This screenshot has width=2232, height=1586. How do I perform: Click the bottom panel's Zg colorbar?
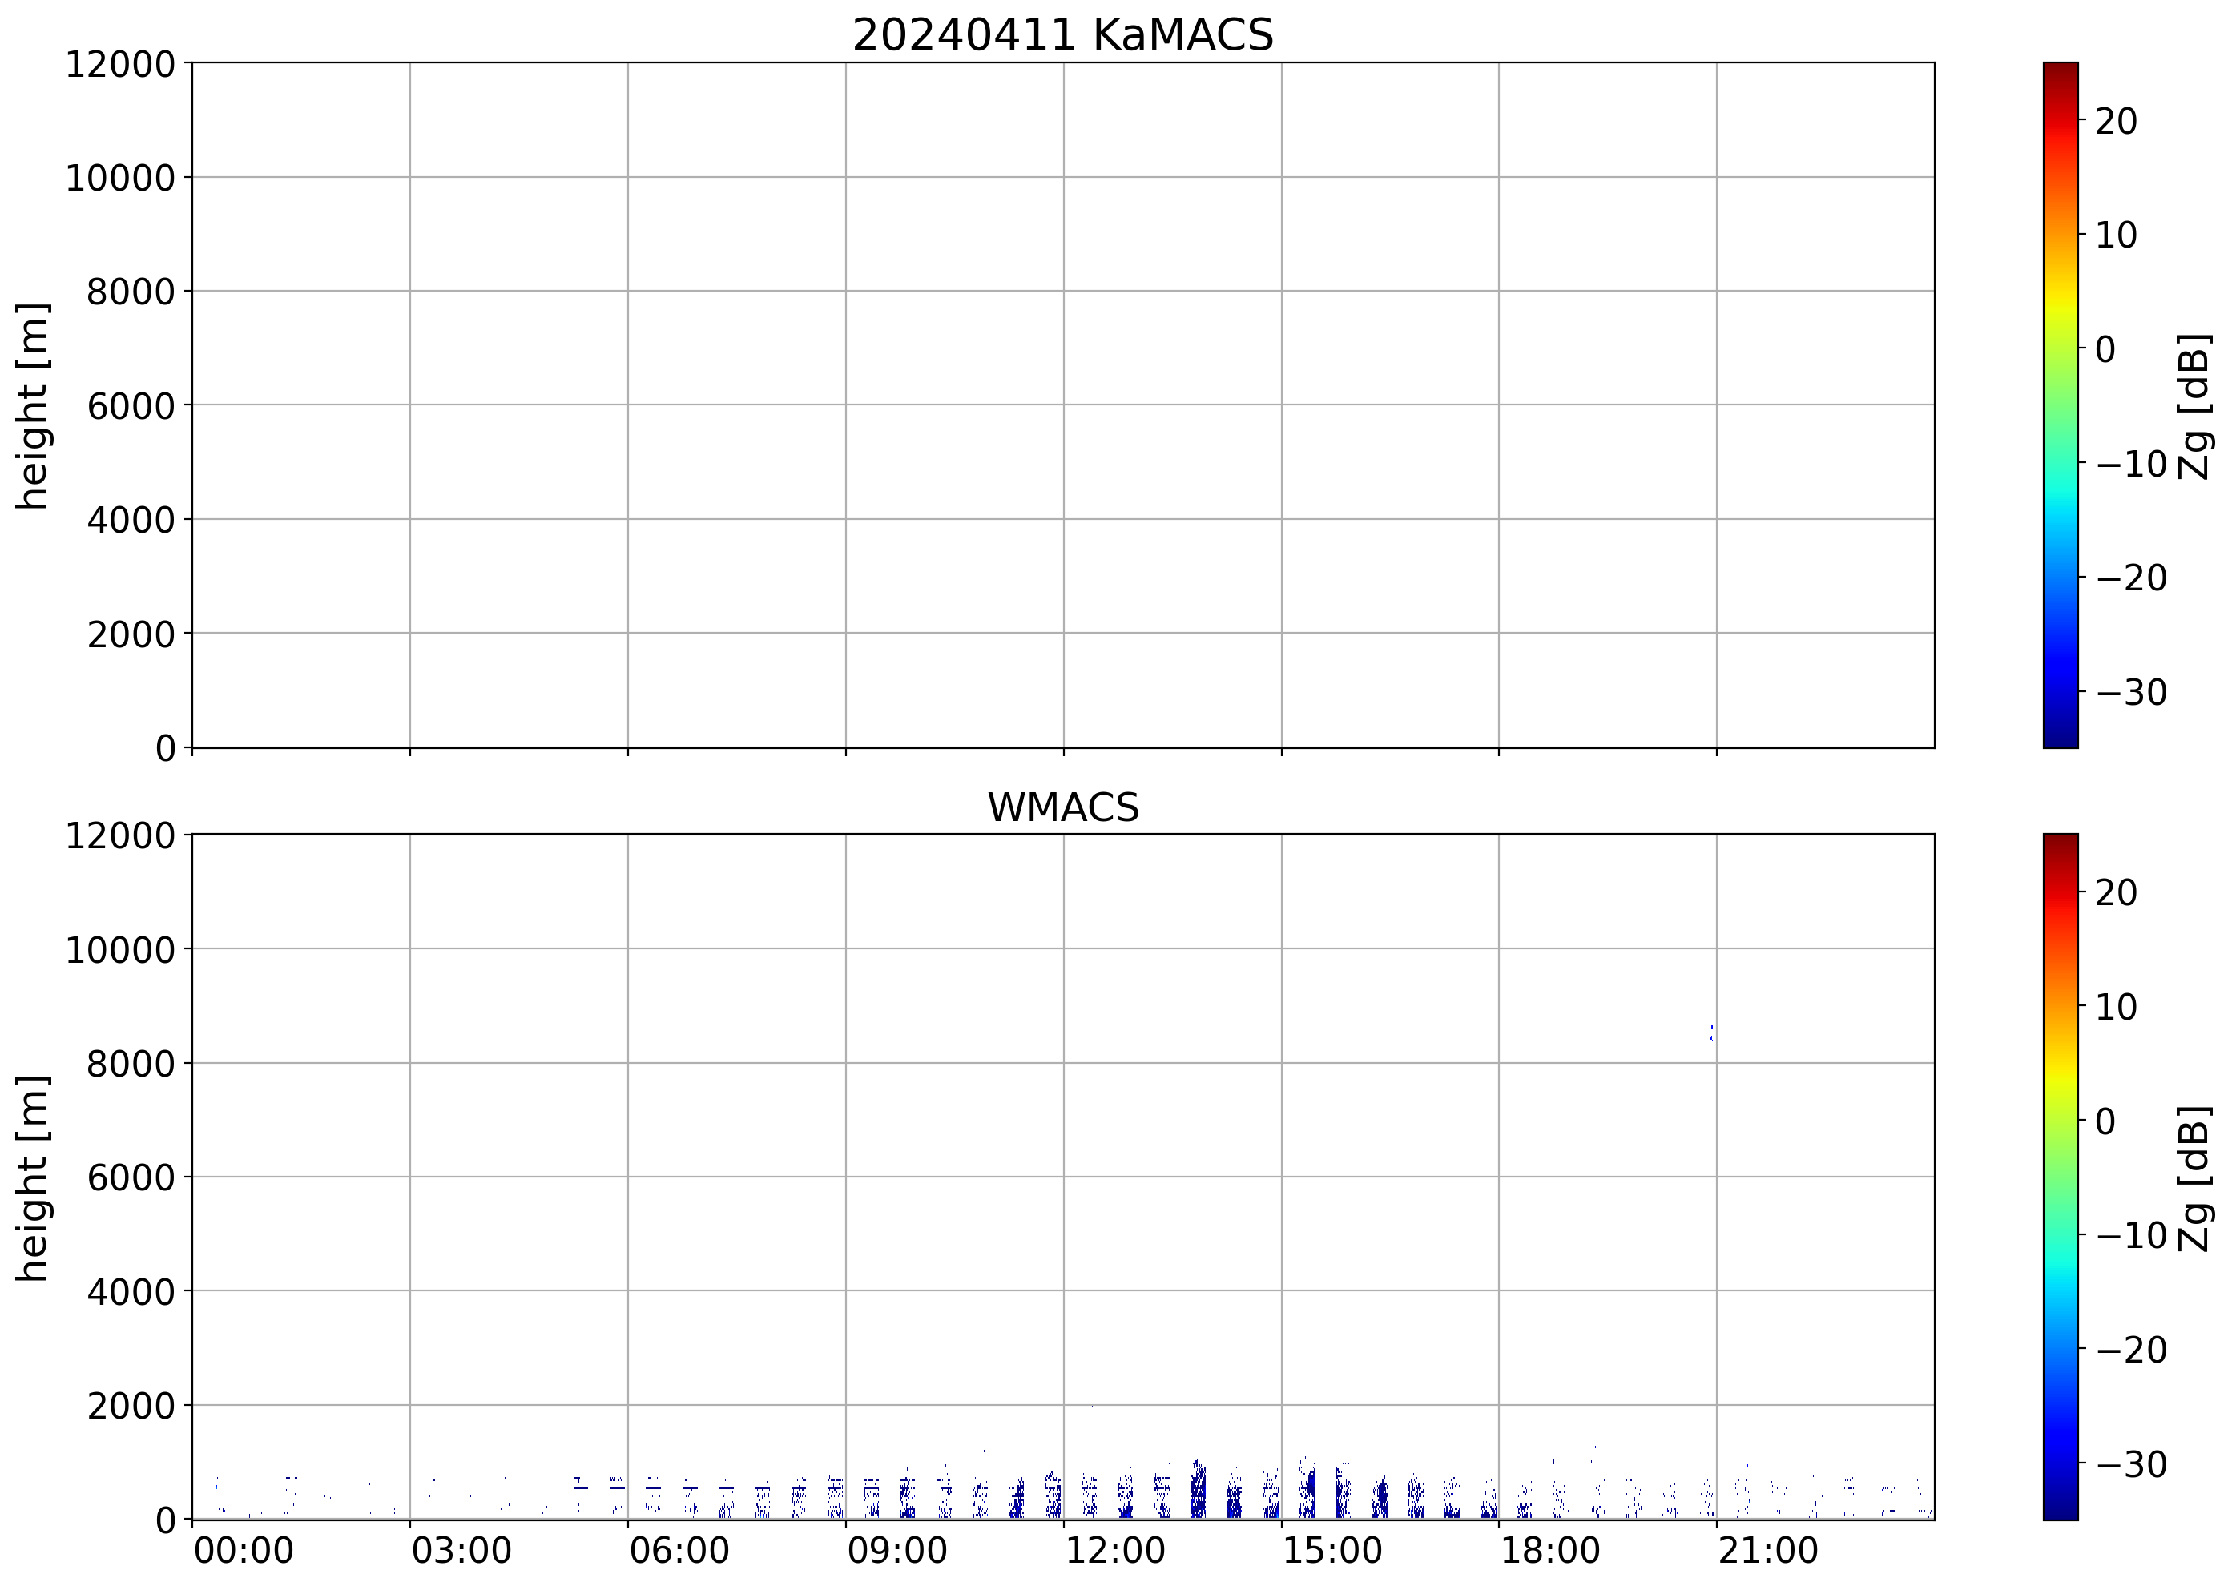2060,1177
